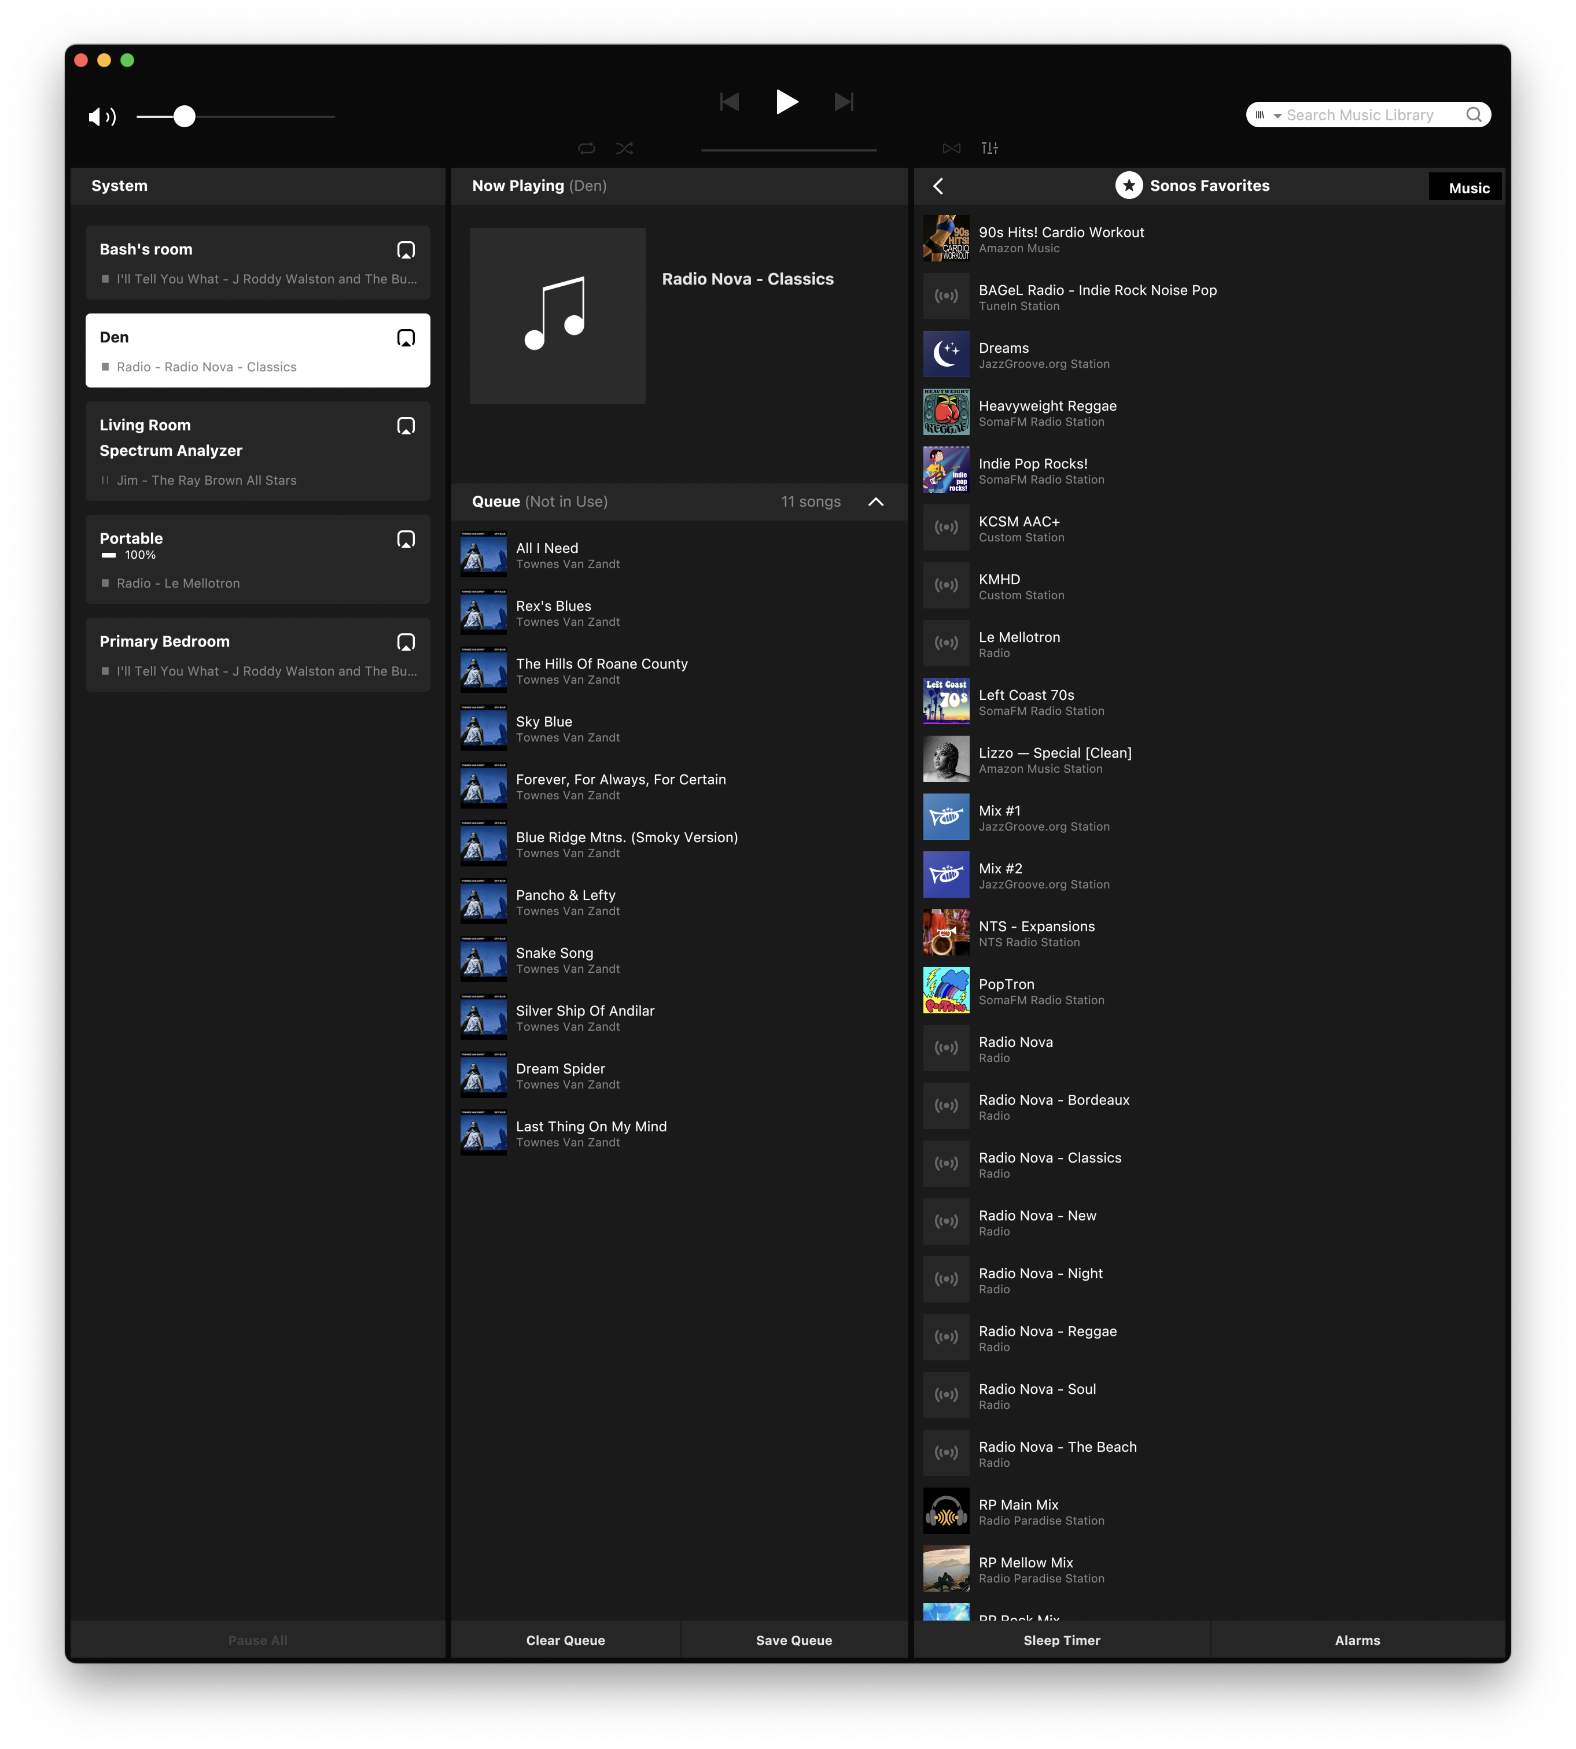Toggle shuffle mode
1576x1749 pixels.
624,148
